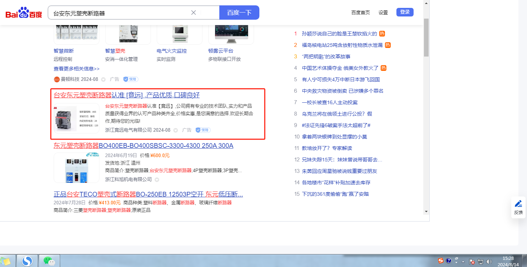The image size is (527, 267).
Task: Click the volume speaker tray icon
Action: tap(489, 262)
